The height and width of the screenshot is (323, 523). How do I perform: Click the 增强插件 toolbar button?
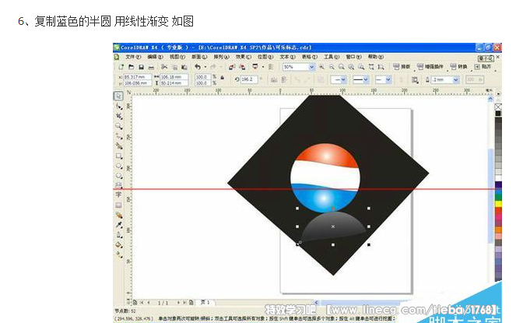(430, 67)
